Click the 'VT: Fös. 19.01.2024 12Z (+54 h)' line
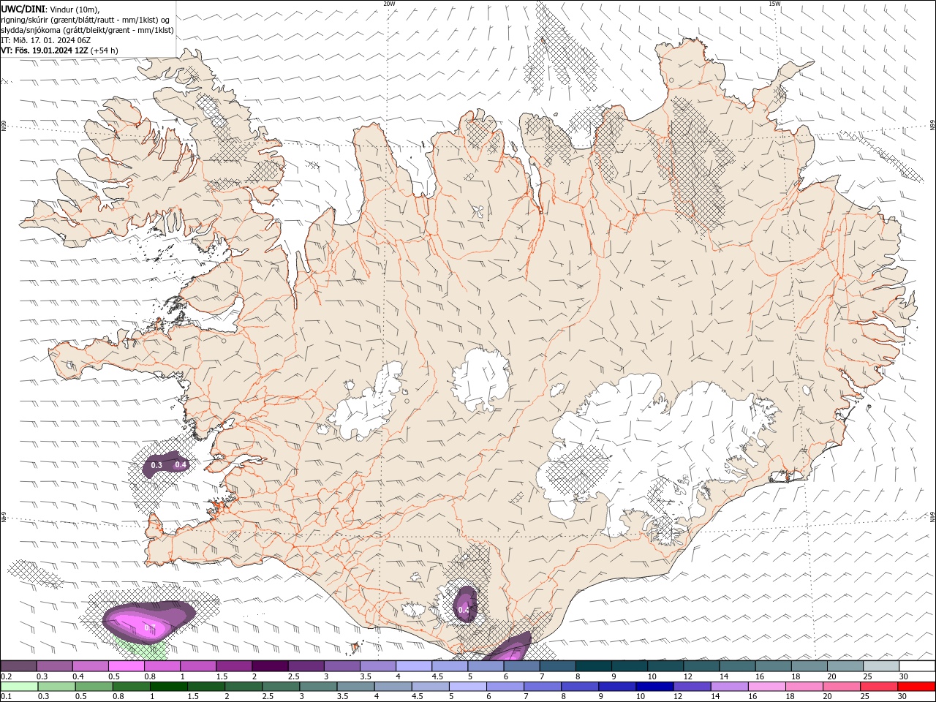The width and height of the screenshot is (936, 702). click(60, 50)
